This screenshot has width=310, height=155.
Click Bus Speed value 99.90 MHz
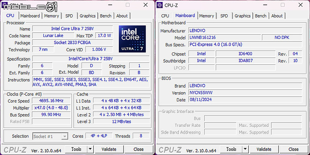(x=51, y=115)
